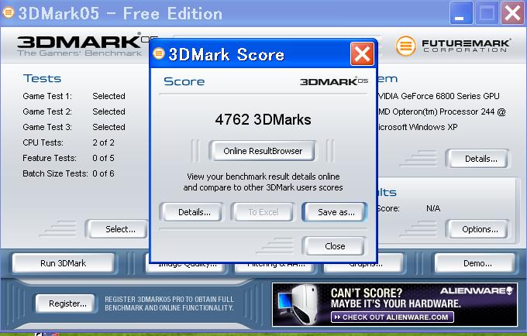The image size is (527, 336).
Task: Click the red X on Score dialog
Action: pos(362,53)
